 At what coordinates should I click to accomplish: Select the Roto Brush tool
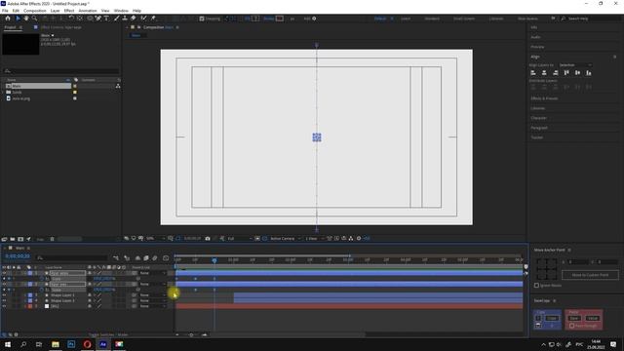point(143,19)
